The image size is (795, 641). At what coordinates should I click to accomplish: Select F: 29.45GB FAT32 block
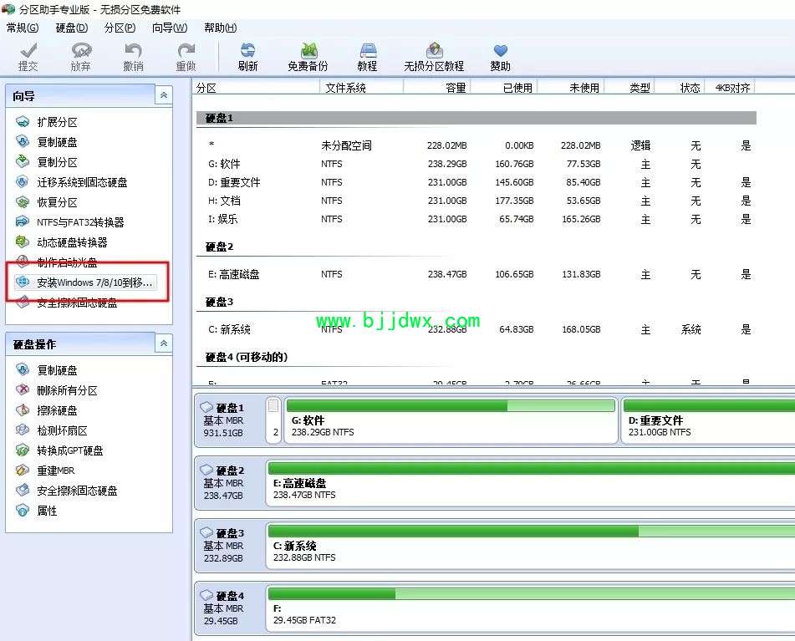coord(530,608)
